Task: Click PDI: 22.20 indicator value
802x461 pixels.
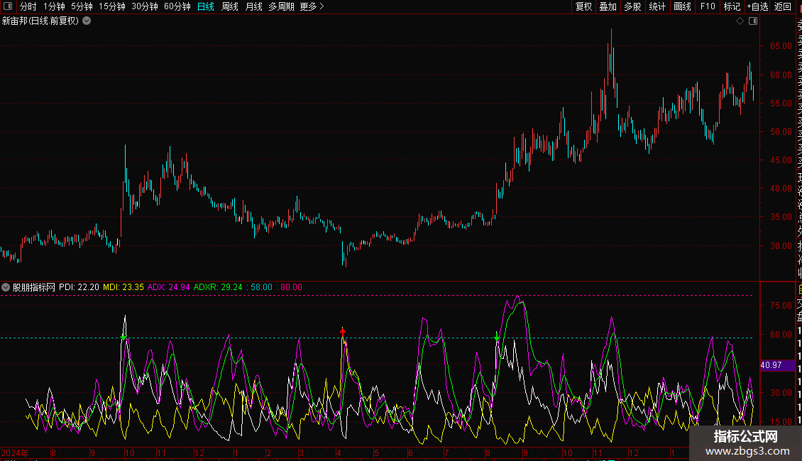Action: pos(79,287)
